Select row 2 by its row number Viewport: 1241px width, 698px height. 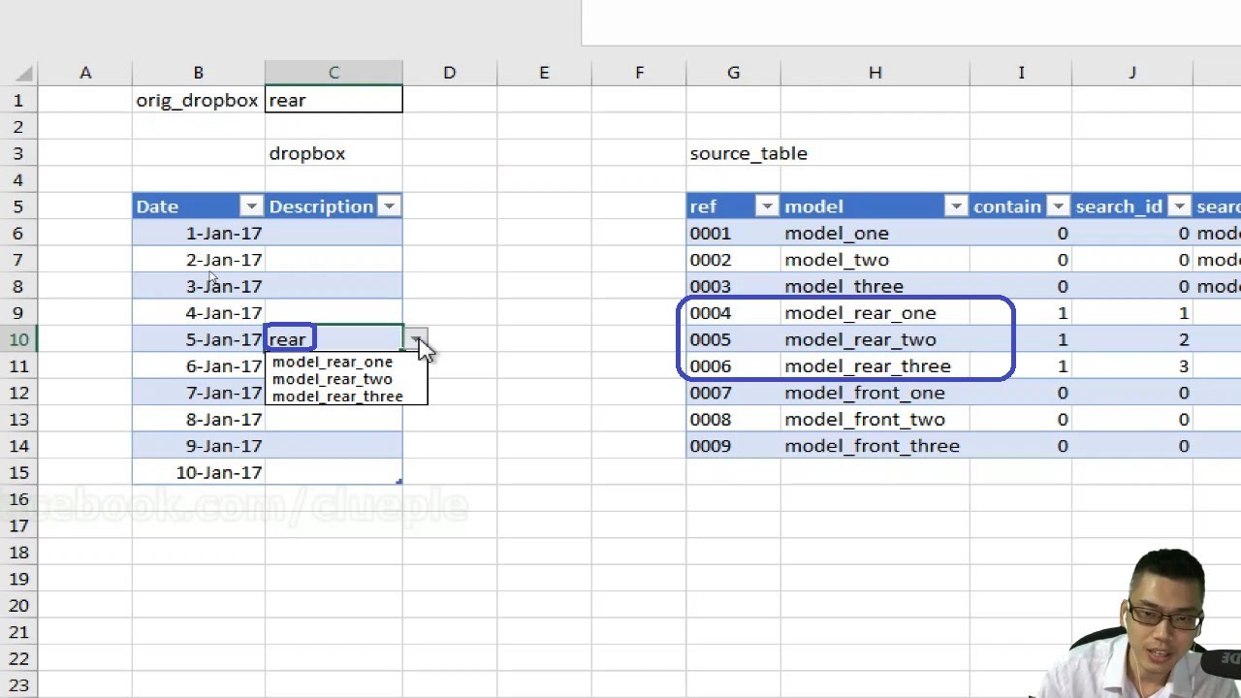click(18, 127)
